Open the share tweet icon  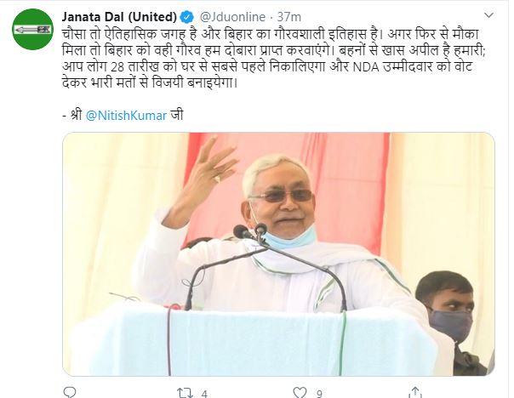[x=415, y=392]
